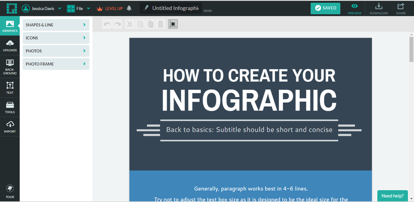The width and height of the screenshot is (414, 202).
Task: Select the 'INFOGRAPHIC' title text
Action: (249, 100)
